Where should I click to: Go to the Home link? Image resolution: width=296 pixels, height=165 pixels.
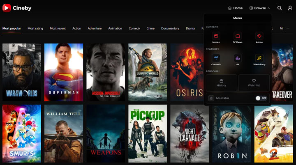(x=236, y=8)
